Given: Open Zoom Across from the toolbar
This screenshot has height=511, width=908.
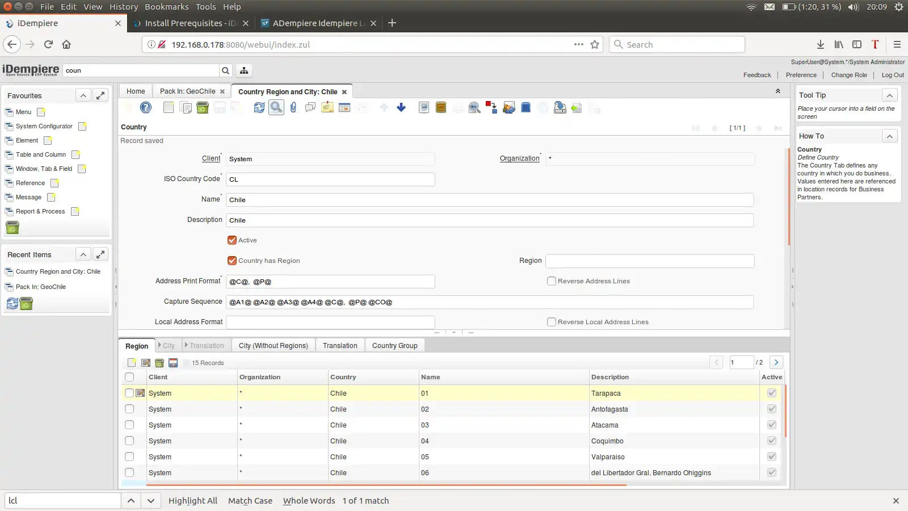Looking at the screenshot, I should [475, 107].
